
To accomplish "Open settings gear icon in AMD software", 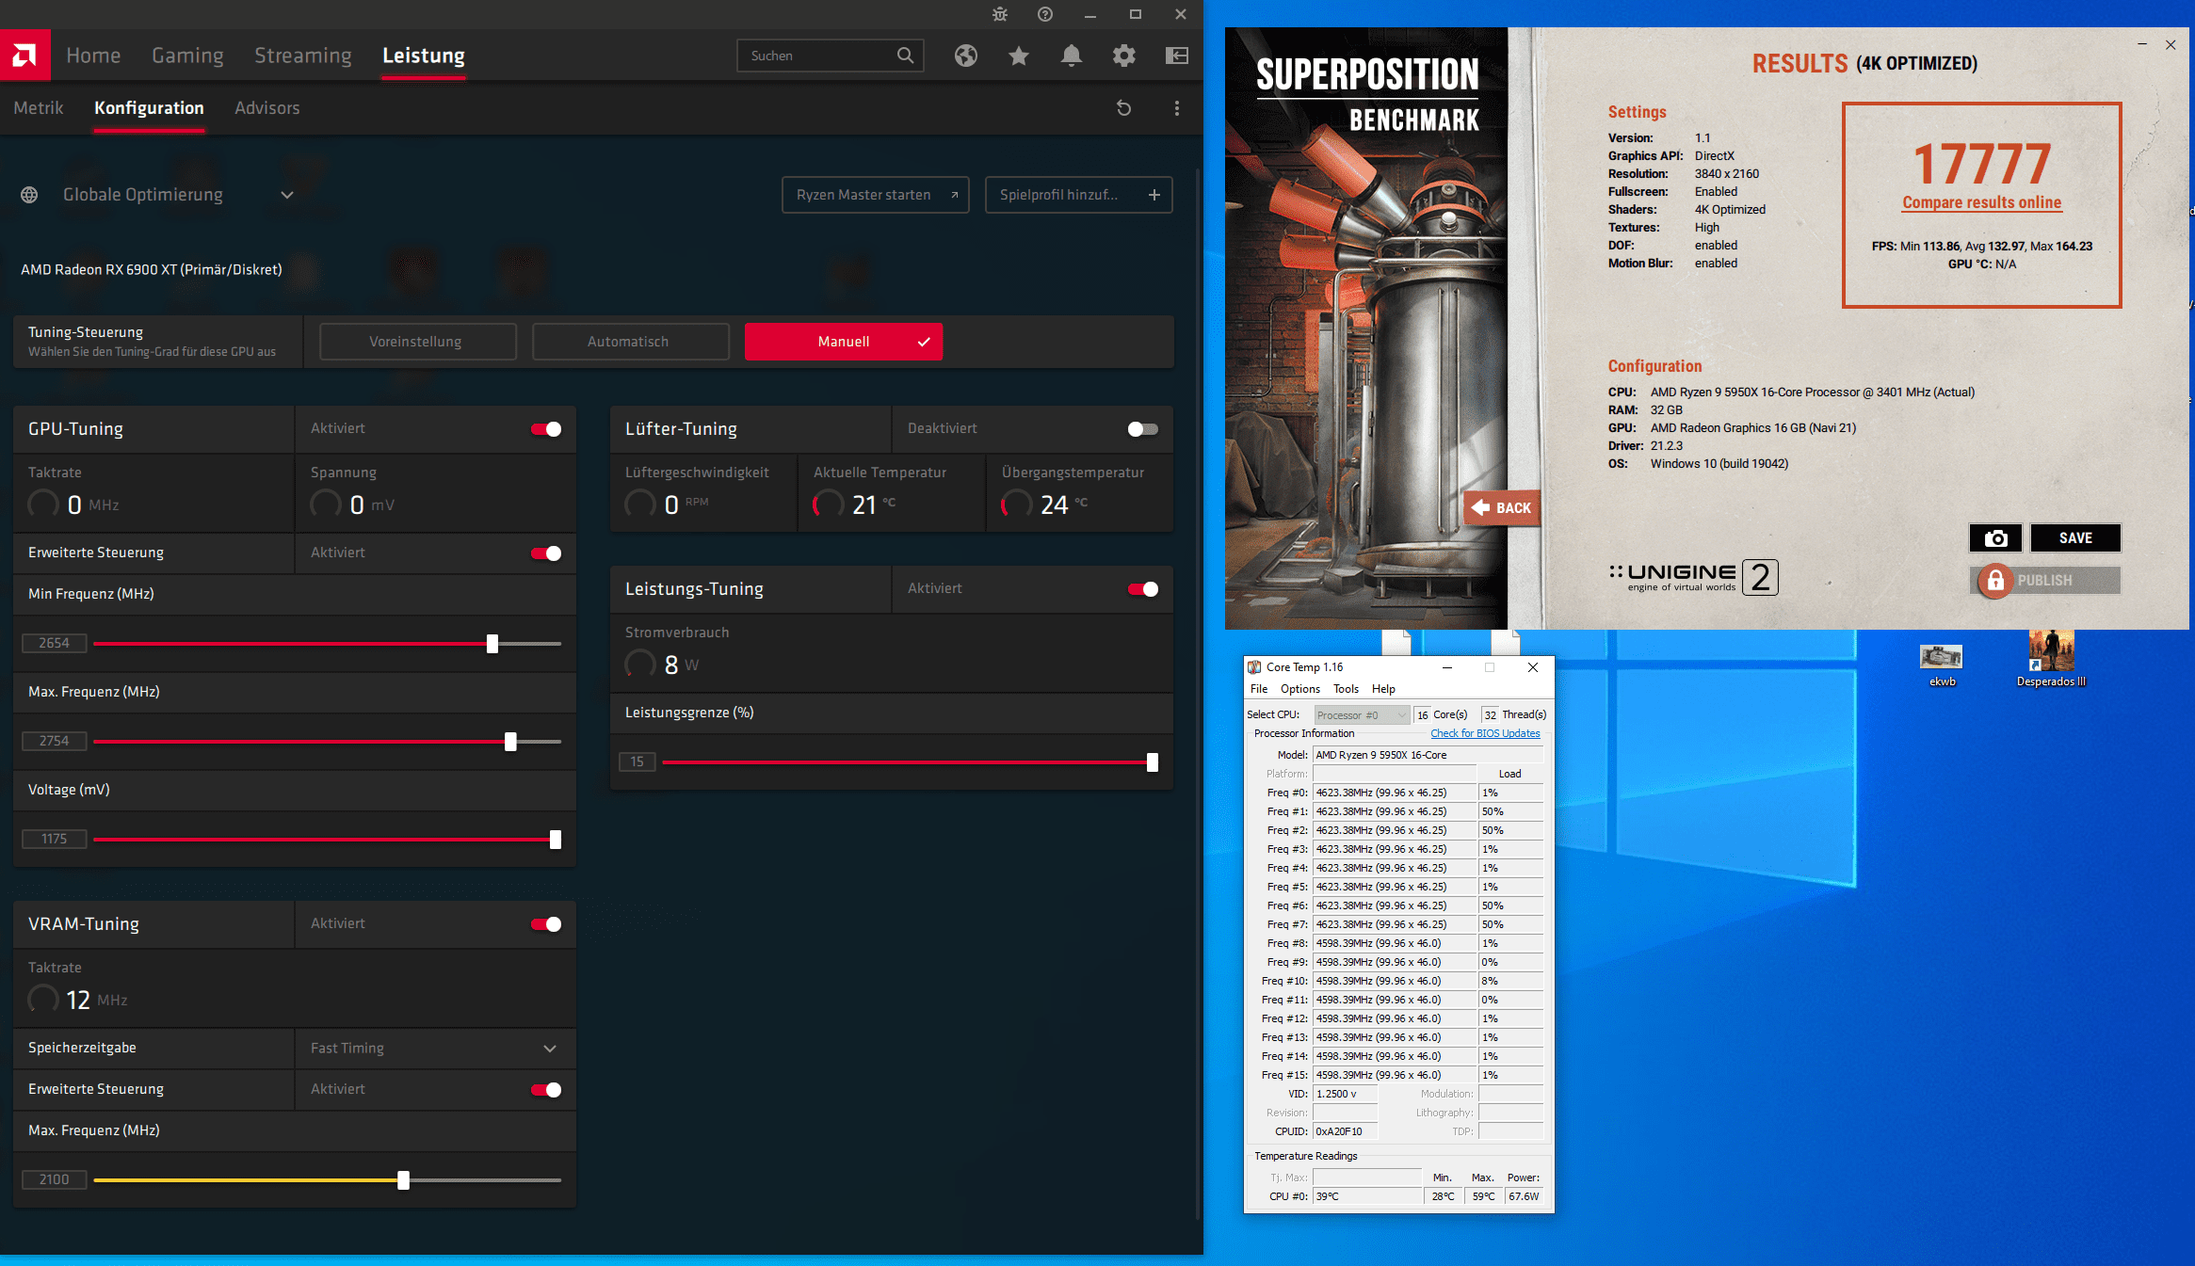I will click(x=1123, y=56).
